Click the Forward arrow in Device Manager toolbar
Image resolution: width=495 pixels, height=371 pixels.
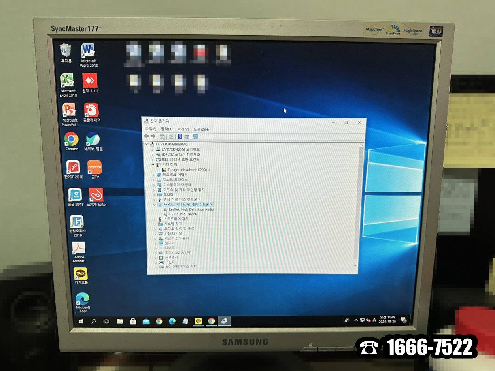point(153,136)
